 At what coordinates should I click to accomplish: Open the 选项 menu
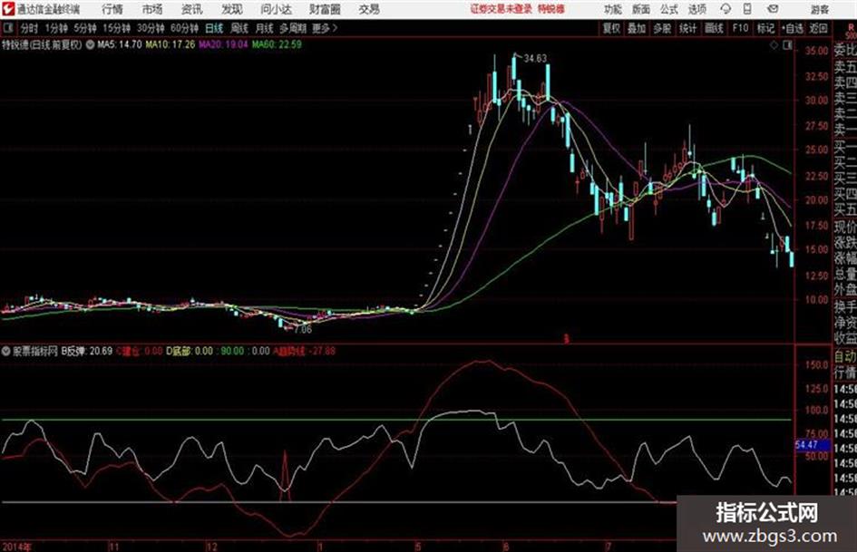point(697,9)
